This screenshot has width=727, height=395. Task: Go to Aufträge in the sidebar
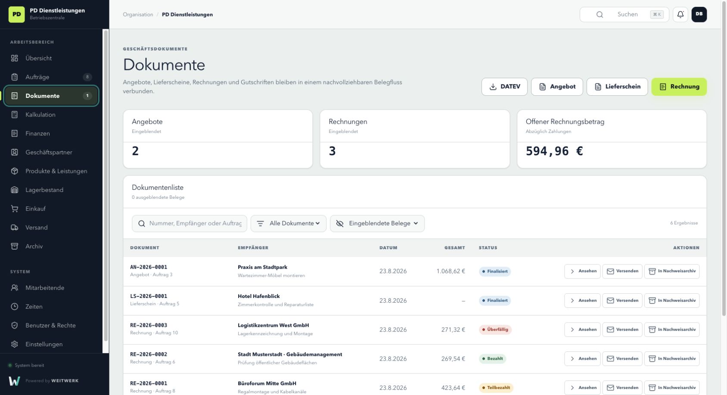51,77
